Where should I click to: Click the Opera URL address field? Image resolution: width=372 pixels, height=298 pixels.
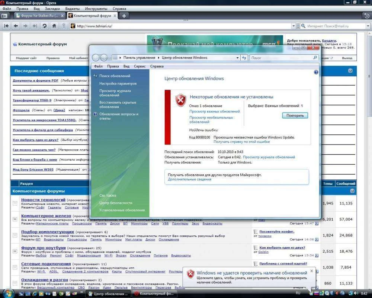click(x=183, y=26)
